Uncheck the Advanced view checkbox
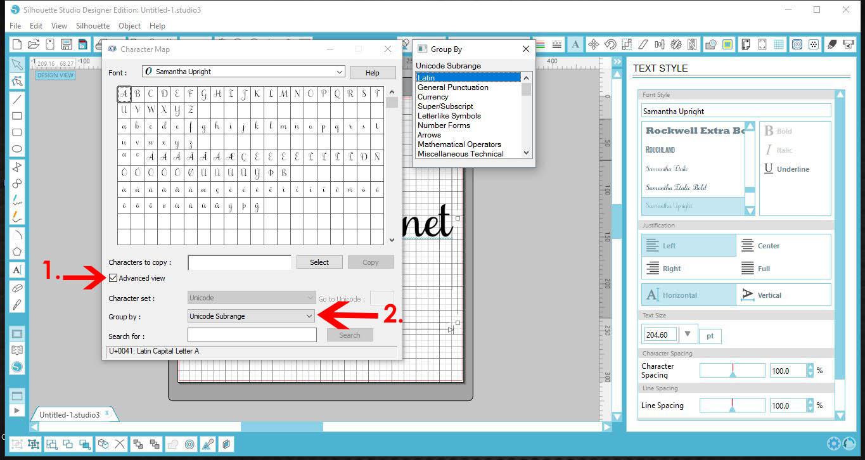 113,278
